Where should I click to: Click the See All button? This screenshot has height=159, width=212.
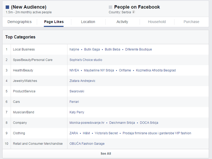pyautogui.click(x=106, y=154)
